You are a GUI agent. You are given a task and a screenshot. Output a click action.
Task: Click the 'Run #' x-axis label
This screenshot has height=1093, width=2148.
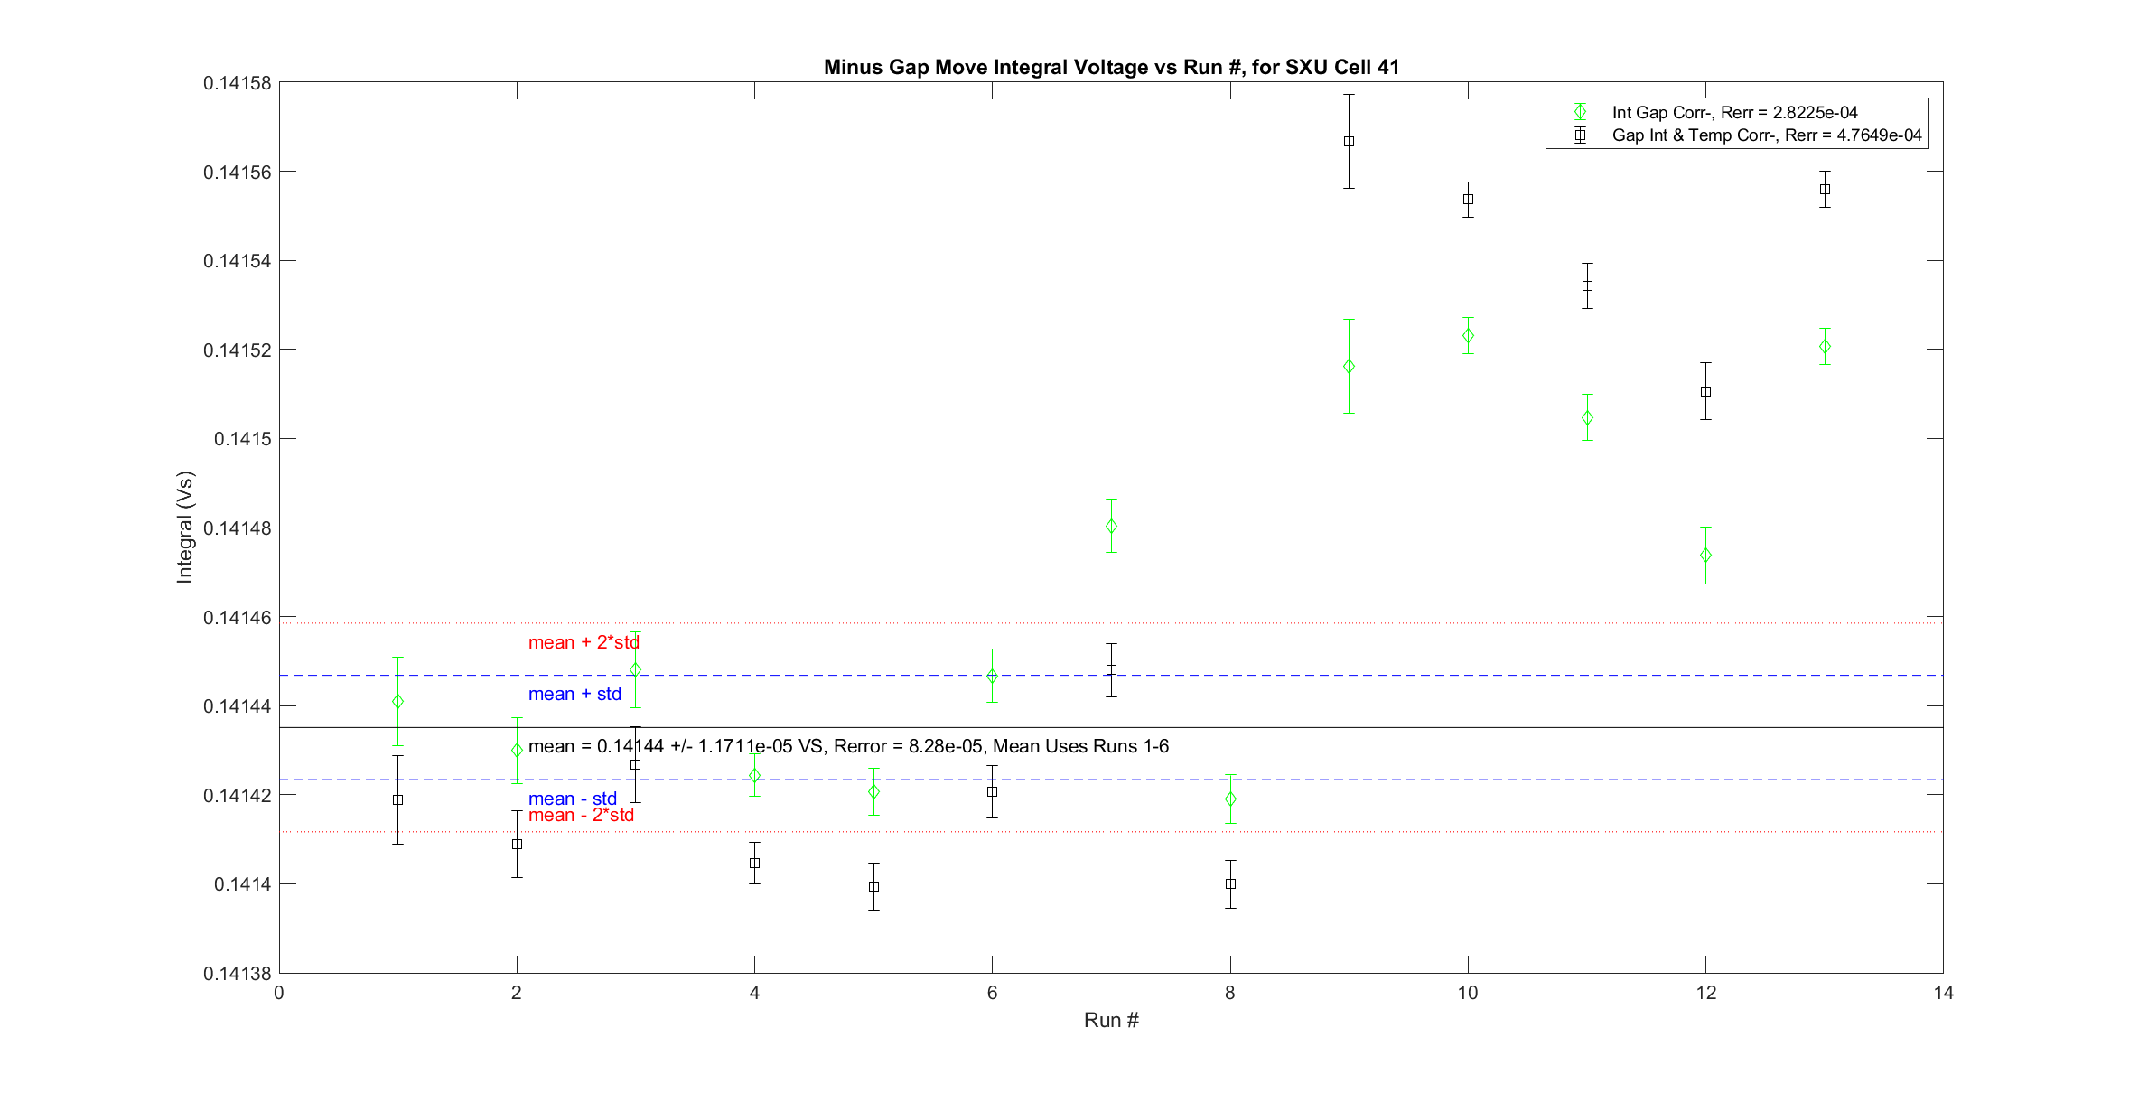coord(1111,1020)
